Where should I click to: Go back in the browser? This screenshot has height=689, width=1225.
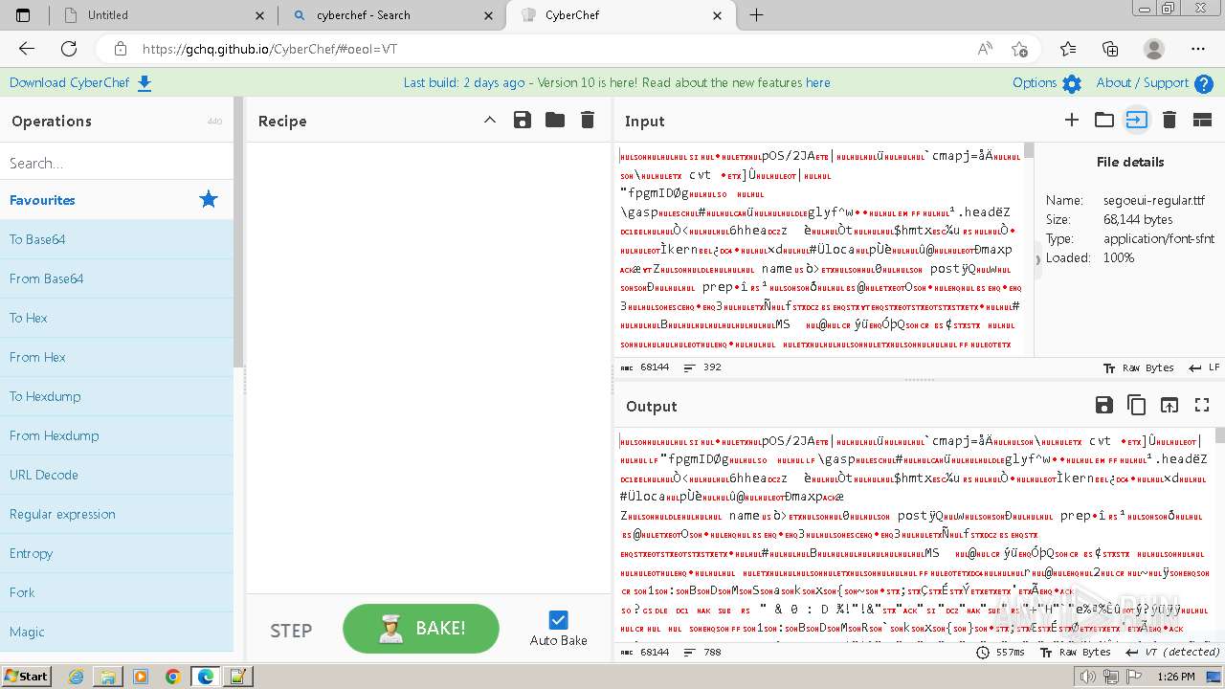click(x=27, y=49)
